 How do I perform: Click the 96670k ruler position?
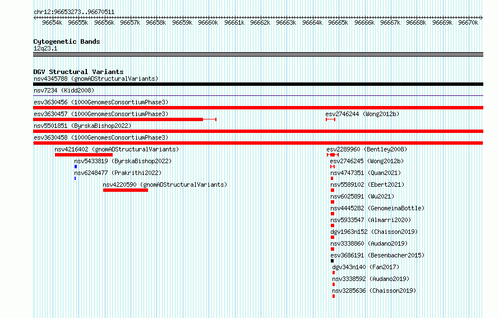(x=468, y=22)
